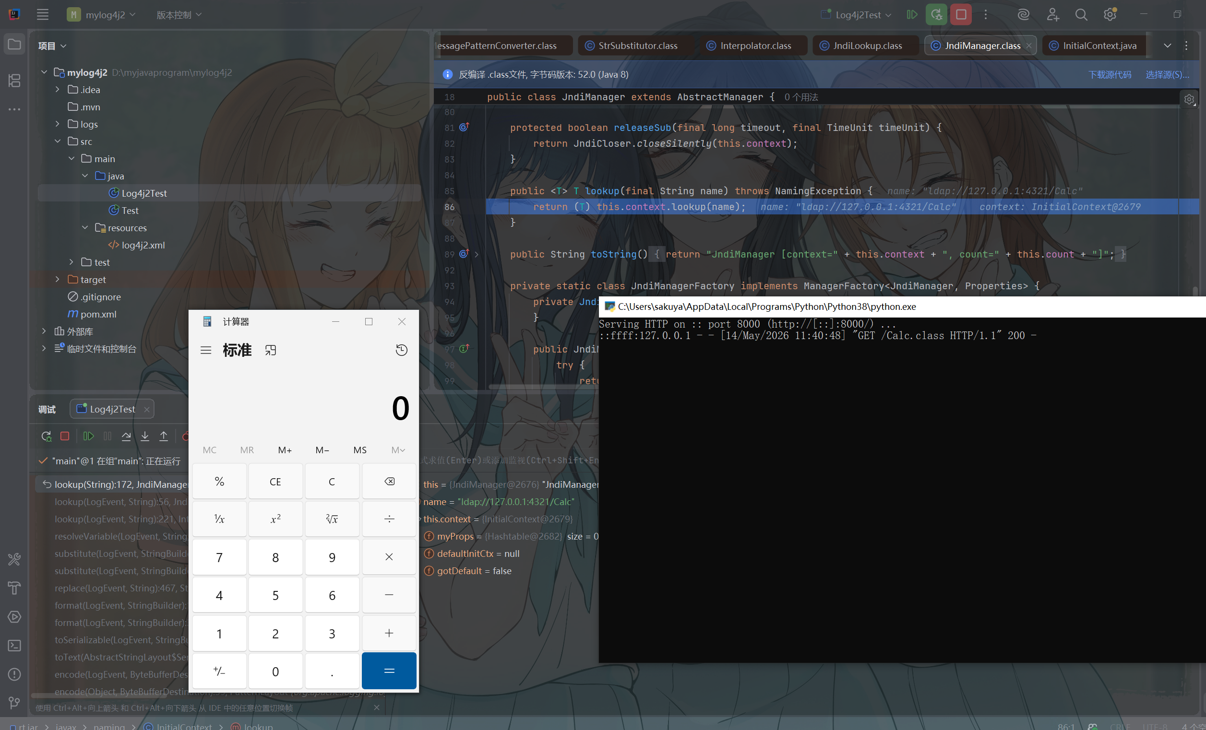The height and width of the screenshot is (730, 1206).
Task: Expand the target folder
Action: coord(57,279)
